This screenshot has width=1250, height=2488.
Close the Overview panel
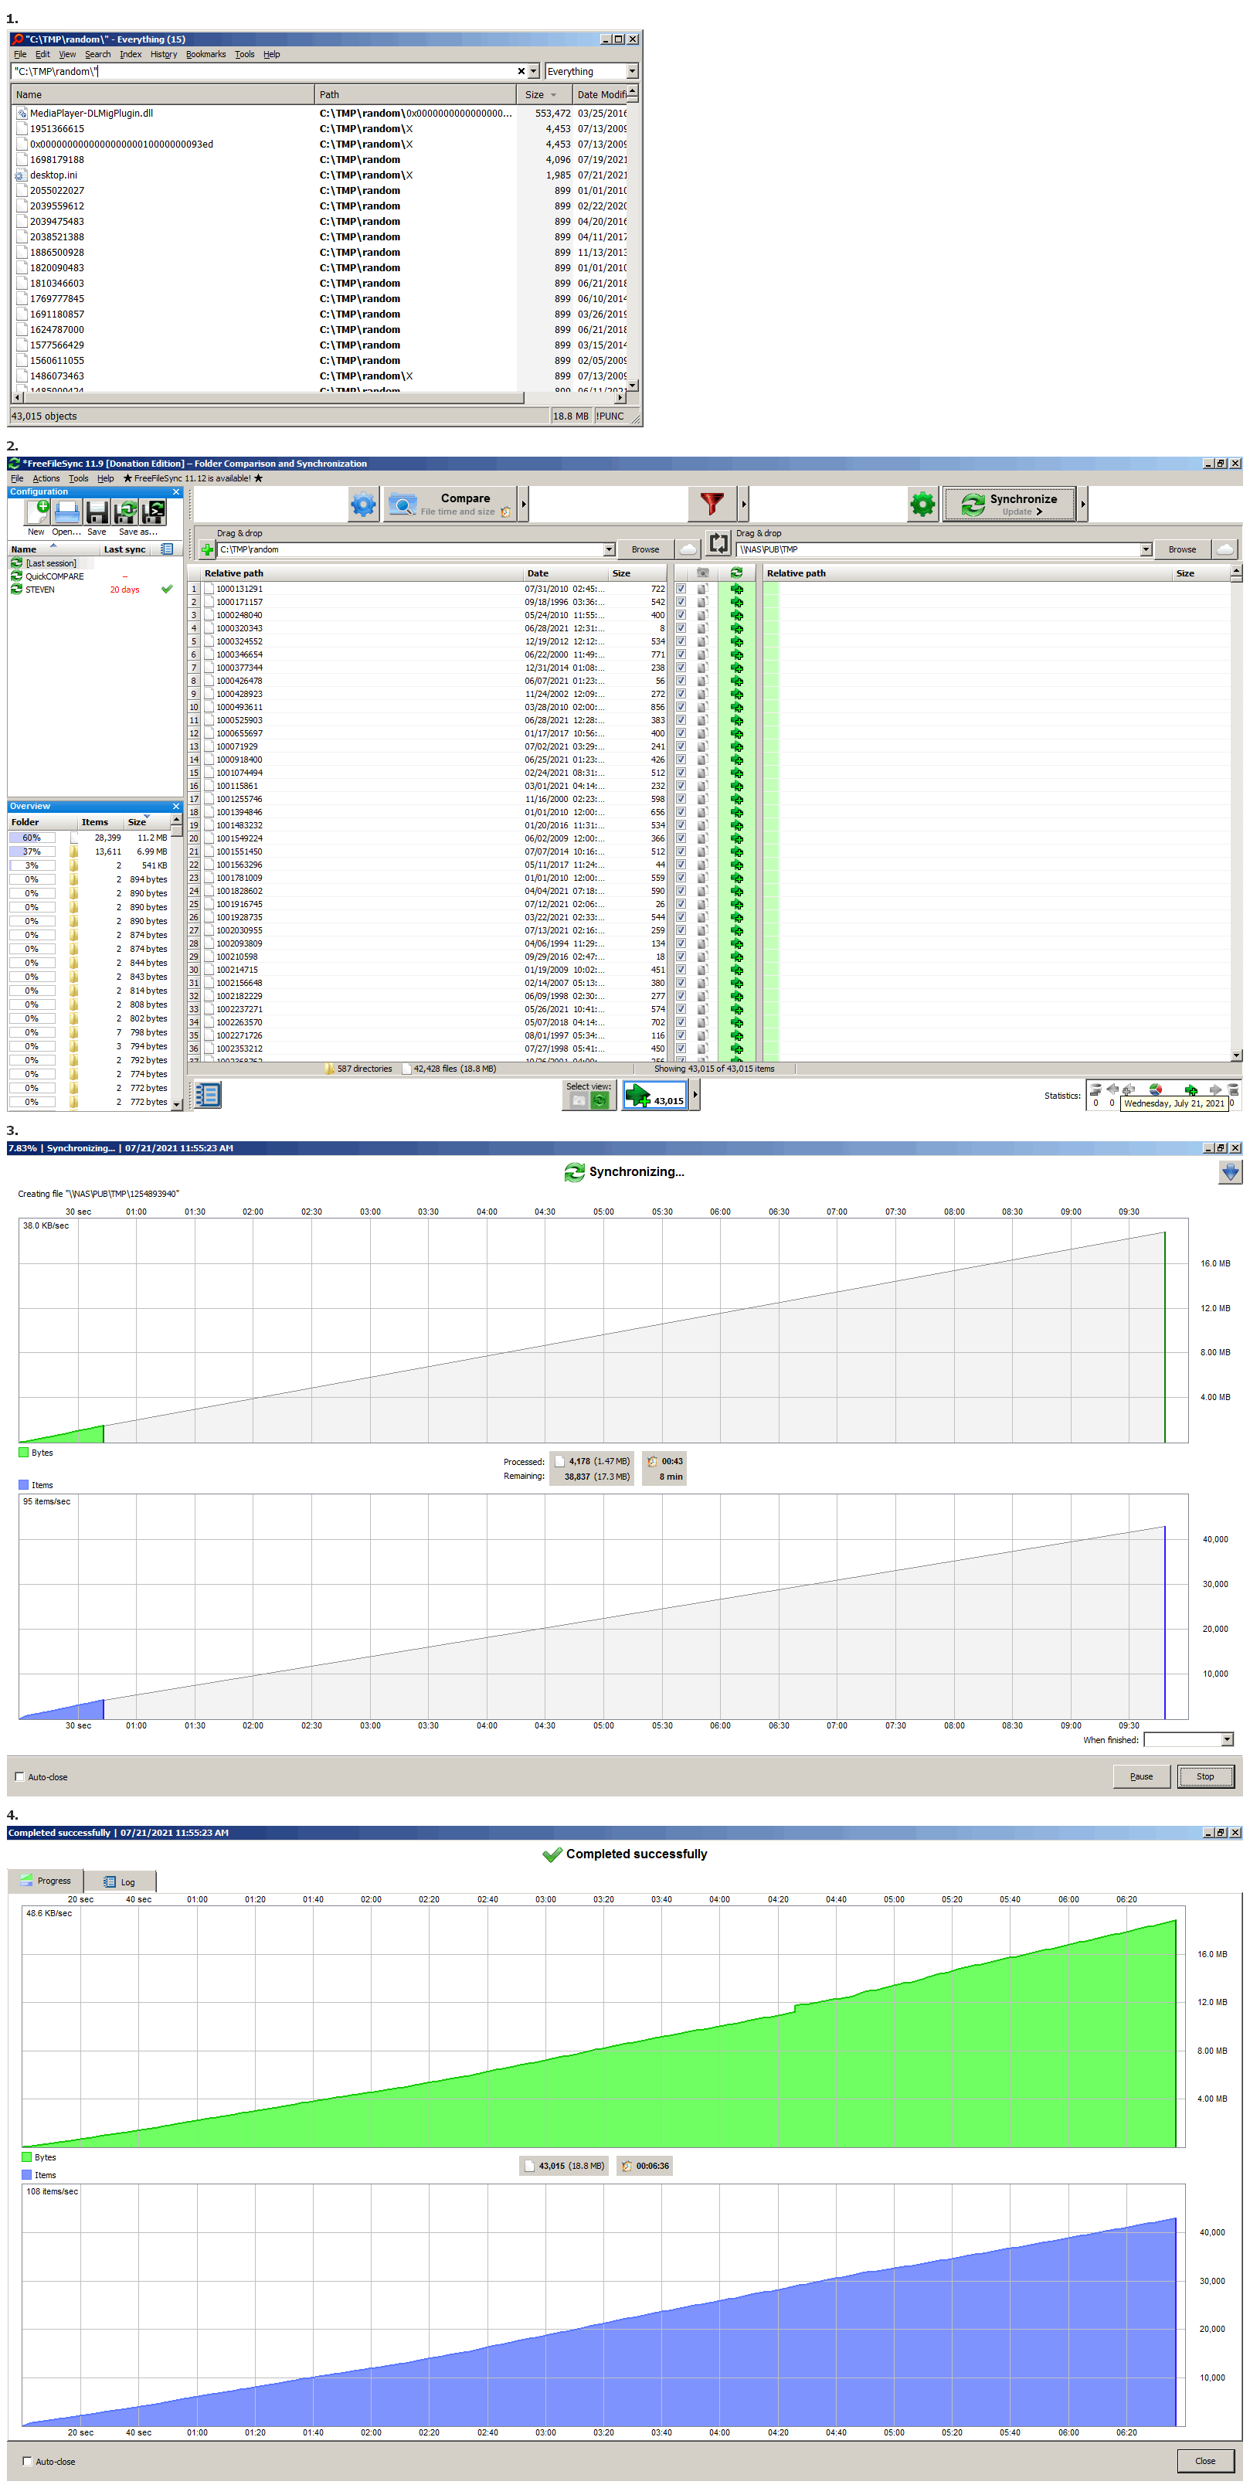click(176, 807)
